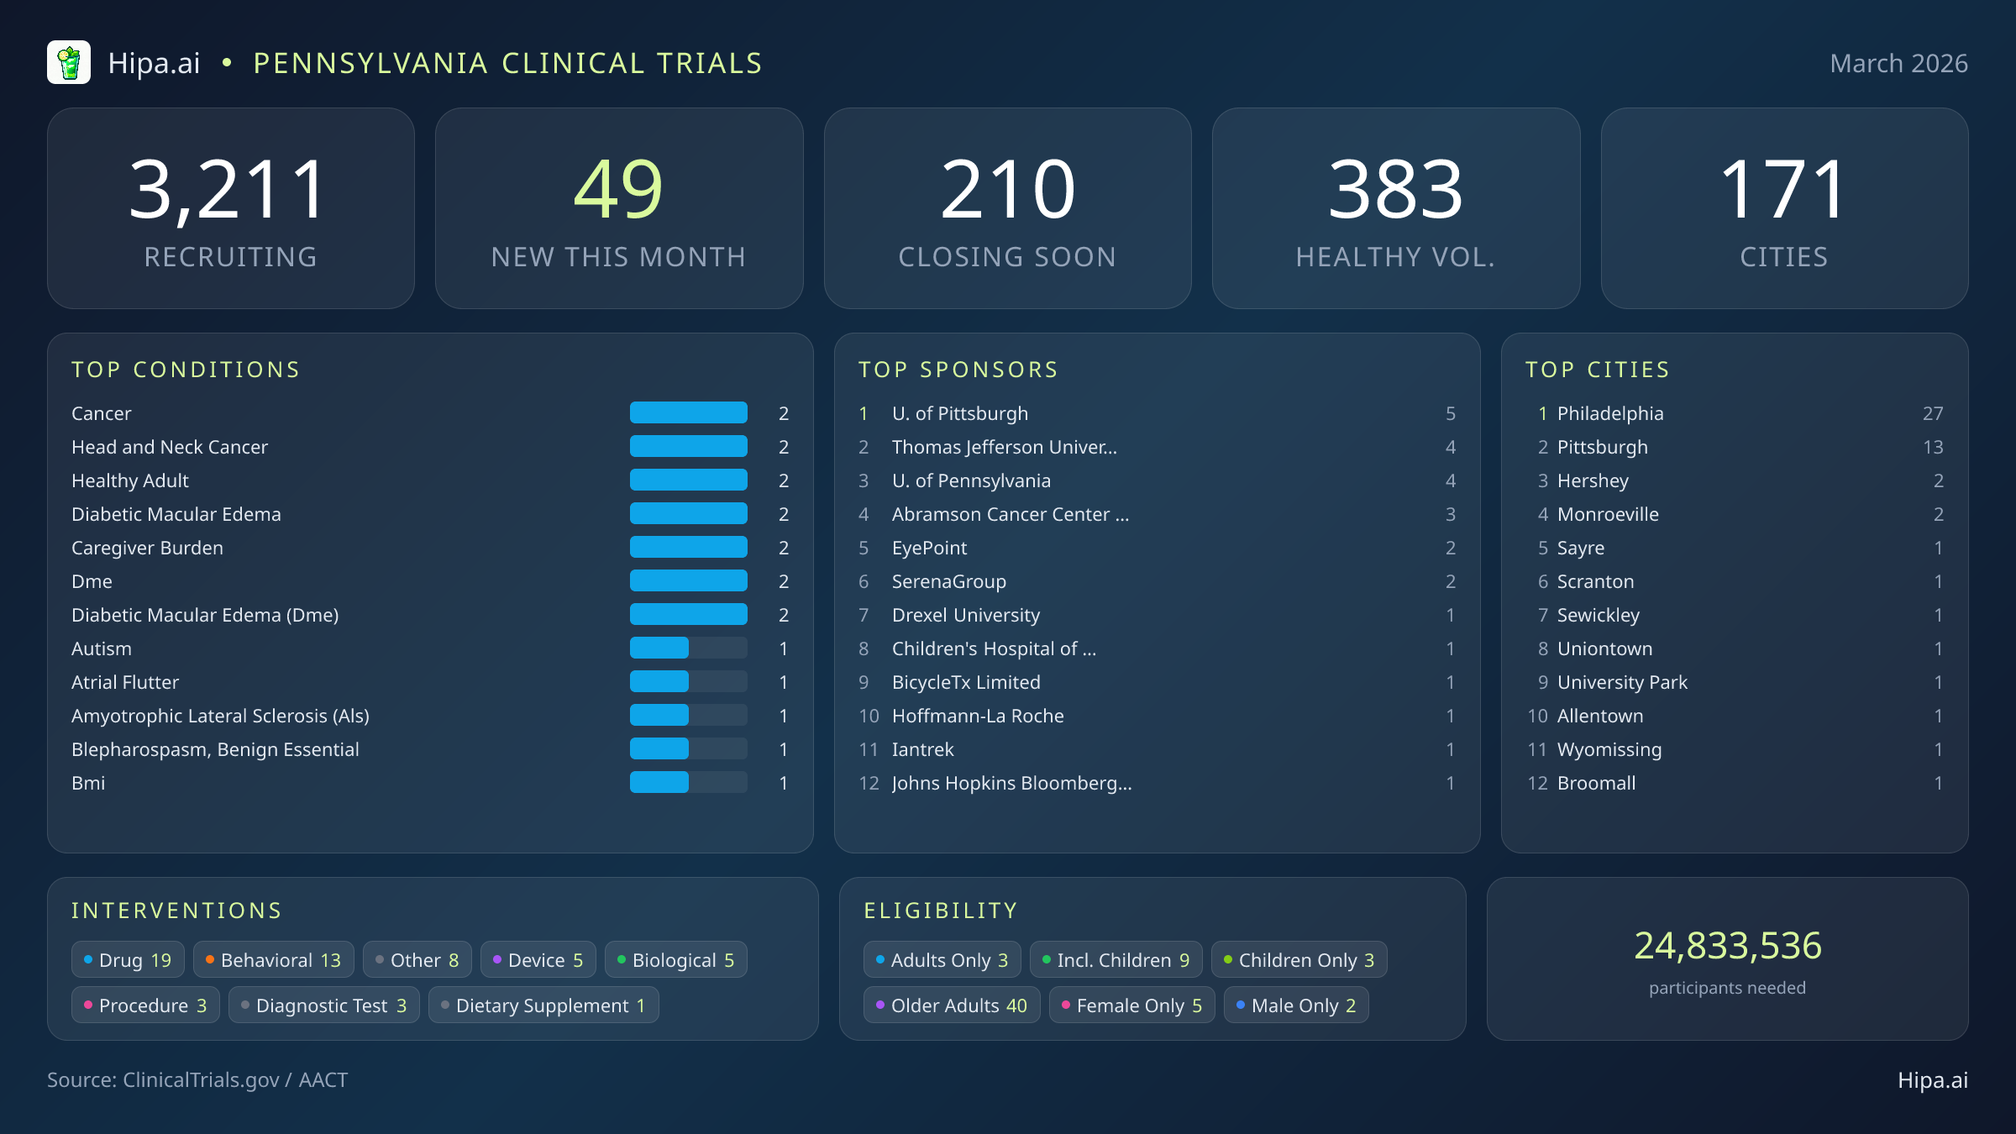Click the Hipa.ai logo icon
Image resolution: width=2016 pixels, height=1134 pixels.
[71, 62]
